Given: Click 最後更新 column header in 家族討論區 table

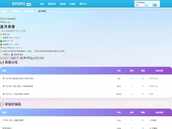Looking at the screenshot, I should (x=160, y=112).
